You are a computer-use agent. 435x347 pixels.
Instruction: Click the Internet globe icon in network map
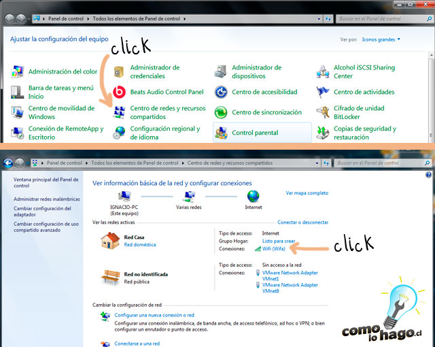[254, 197]
